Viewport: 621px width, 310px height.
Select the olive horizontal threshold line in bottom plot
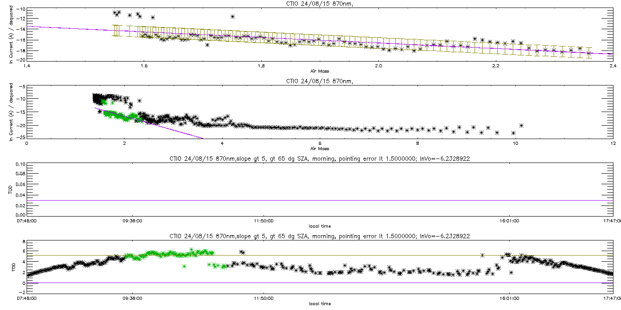pyautogui.click(x=319, y=255)
